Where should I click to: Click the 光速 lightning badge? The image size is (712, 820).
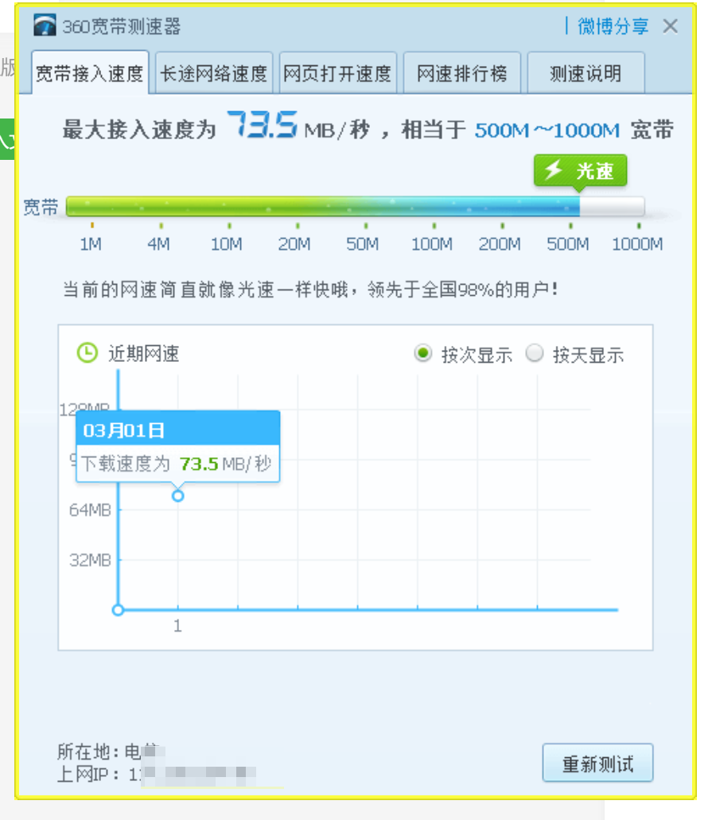580,170
